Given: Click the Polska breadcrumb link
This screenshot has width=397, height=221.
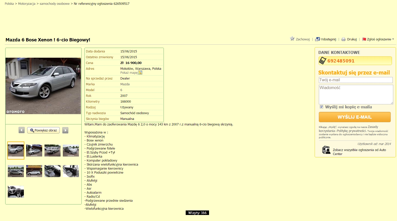Looking at the screenshot, I should tap(9, 4).
